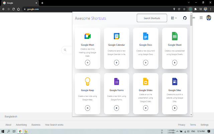Image resolution: width=214 pixels, height=134 pixels.
Task: Add the Google Slides shortcut with plus button
Action: click(146, 108)
